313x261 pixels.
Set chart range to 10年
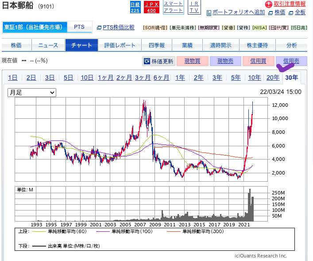coord(254,78)
